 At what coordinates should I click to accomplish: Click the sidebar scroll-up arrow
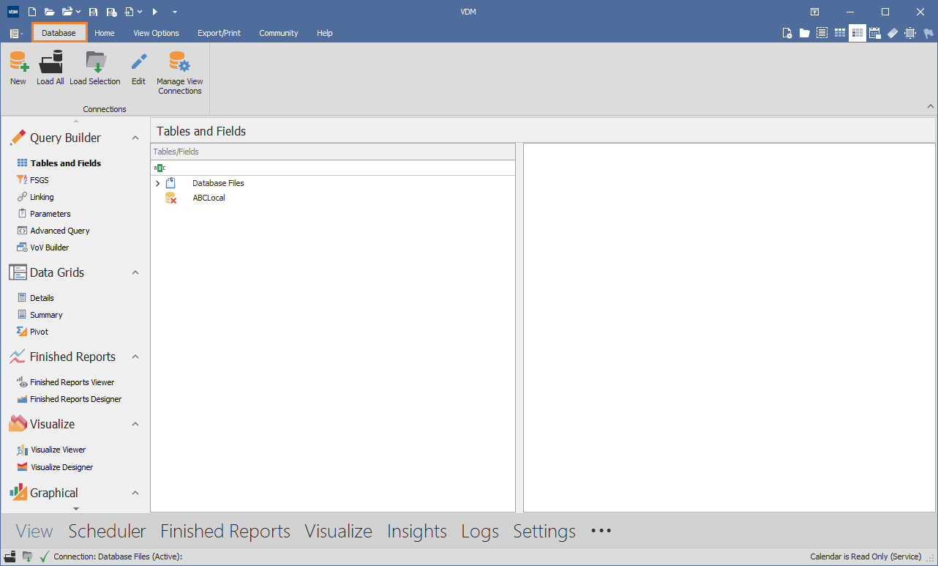coord(75,120)
